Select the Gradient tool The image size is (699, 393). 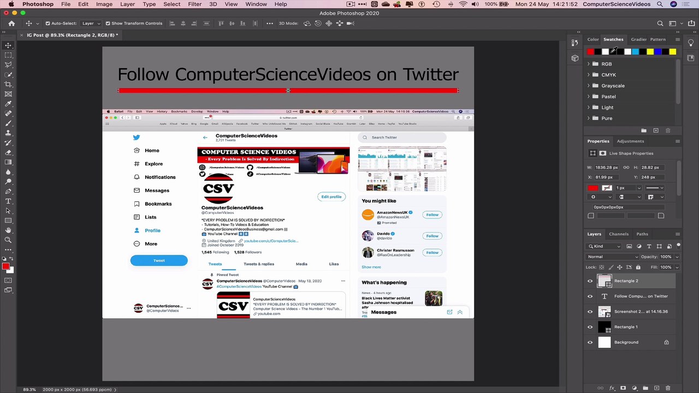(8, 162)
